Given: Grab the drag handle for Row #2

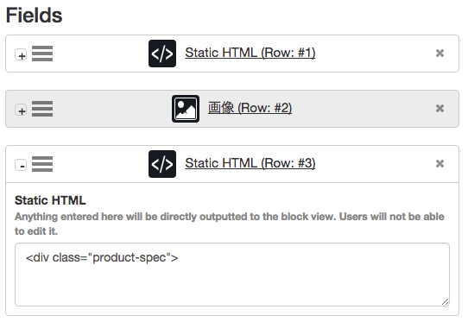Looking at the screenshot, I should pyautogui.click(x=42, y=109).
